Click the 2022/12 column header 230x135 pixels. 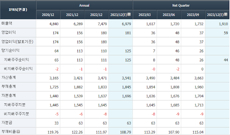[x=96, y=15]
